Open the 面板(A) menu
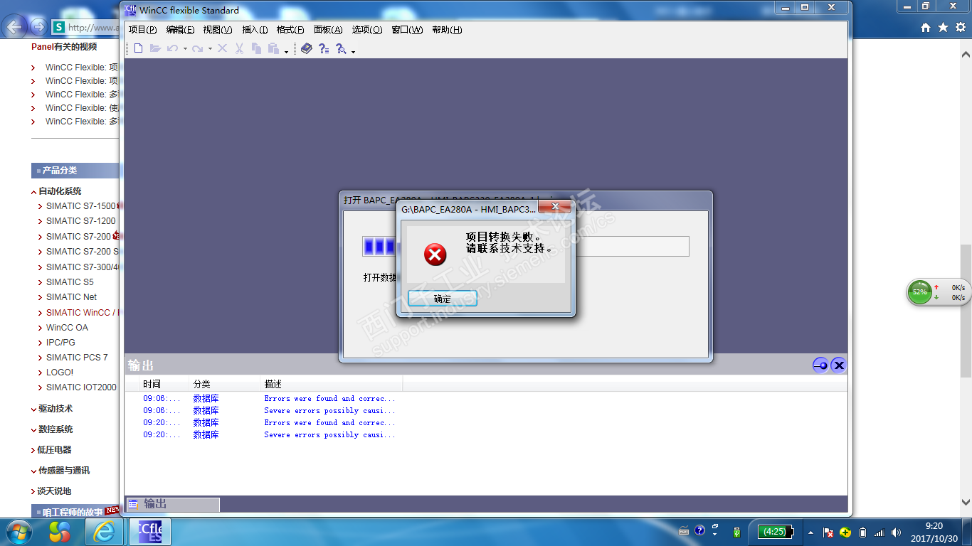972x546 pixels. 328,30
